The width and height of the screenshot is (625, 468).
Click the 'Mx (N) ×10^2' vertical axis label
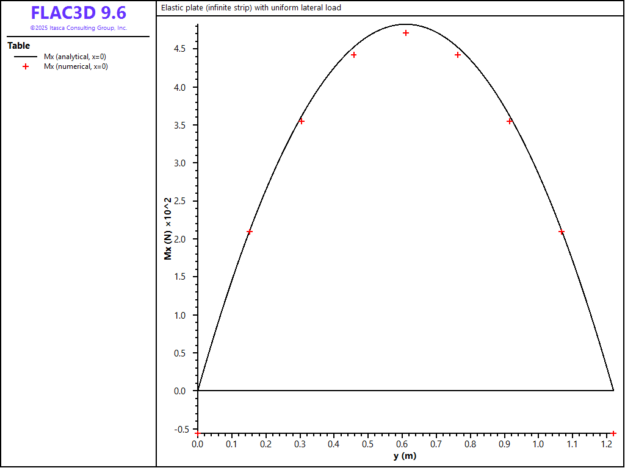tap(168, 229)
